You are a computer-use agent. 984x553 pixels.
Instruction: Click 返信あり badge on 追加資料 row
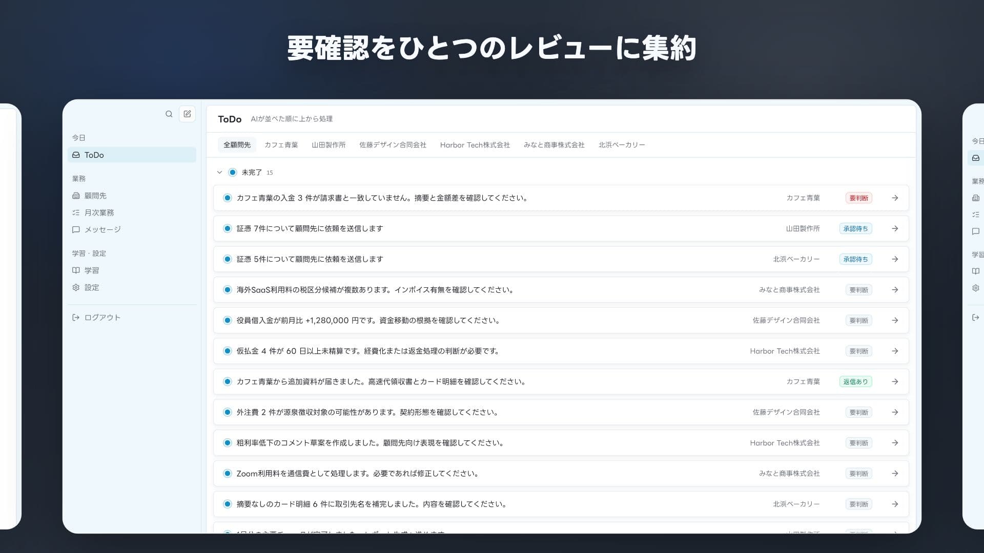(855, 381)
